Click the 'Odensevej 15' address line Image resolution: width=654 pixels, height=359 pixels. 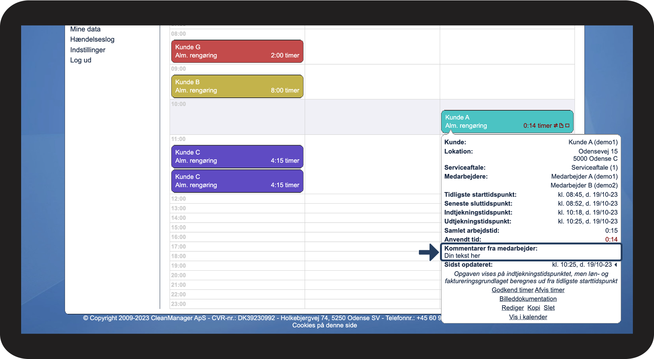(x=598, y=152)
